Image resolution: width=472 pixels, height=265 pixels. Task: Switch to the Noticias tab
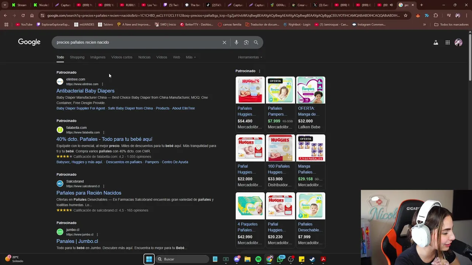point(144,57)
